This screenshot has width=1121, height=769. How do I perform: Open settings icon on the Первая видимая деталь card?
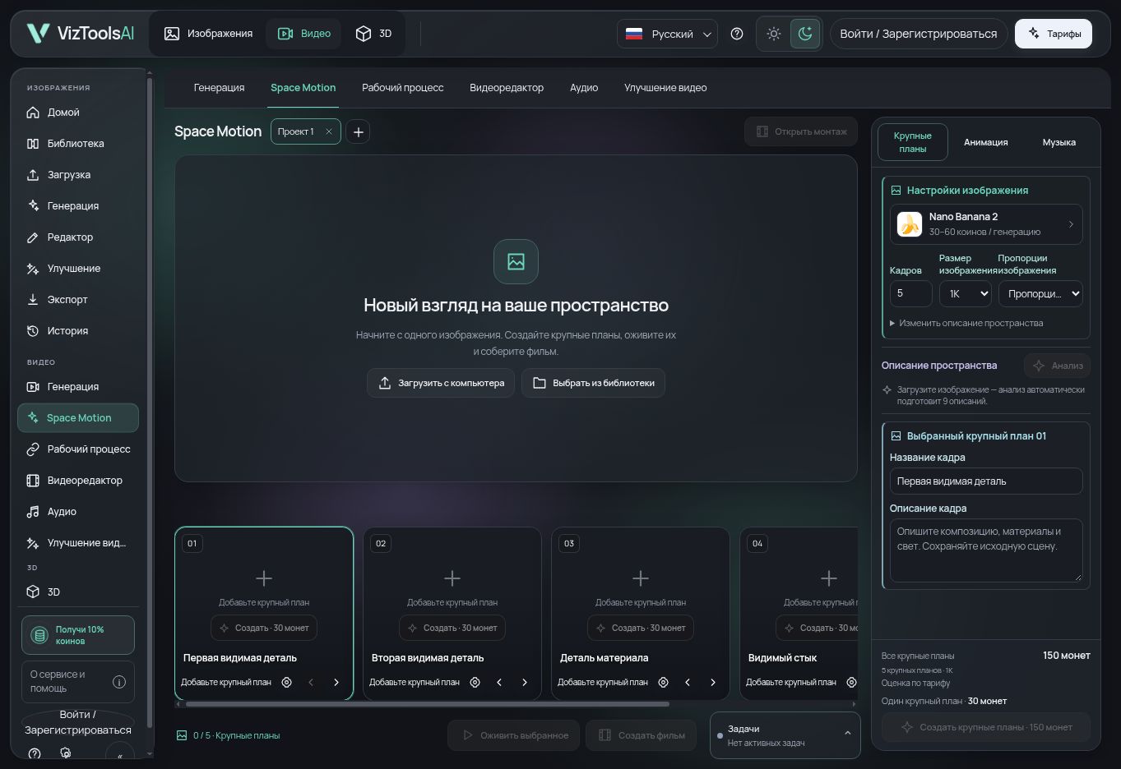[286, 682]
